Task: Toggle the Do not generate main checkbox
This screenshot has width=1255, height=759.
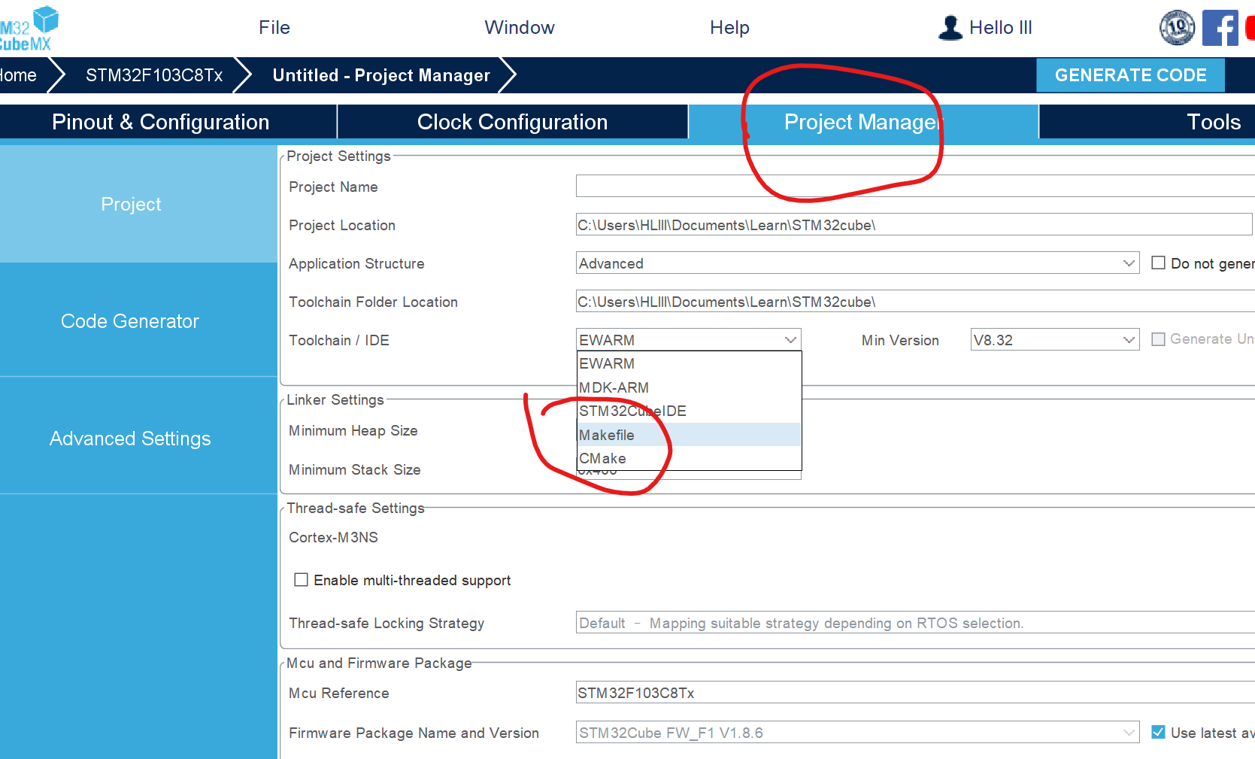Action: 1158,263
